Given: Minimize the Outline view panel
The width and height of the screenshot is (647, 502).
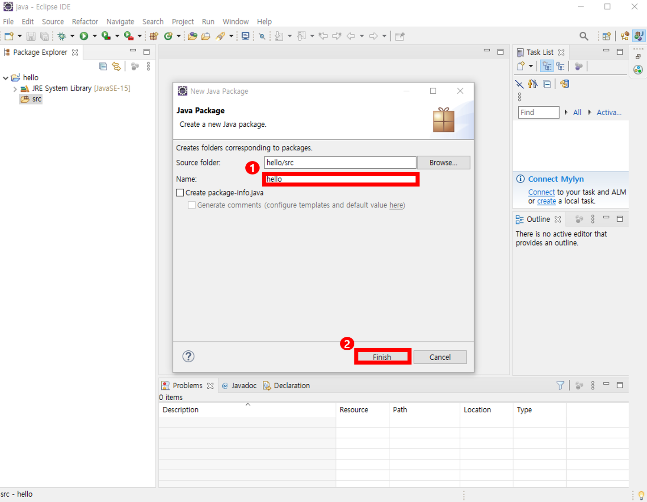Looking at the screenshot, I should [606, 218].
